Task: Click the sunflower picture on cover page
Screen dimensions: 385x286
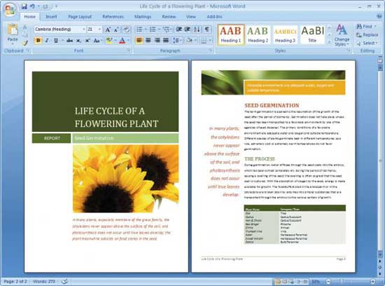Action: (x=126, y=179)
